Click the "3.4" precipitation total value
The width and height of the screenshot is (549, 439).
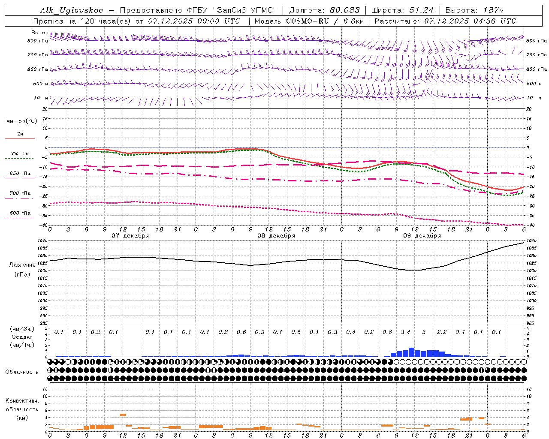405,332
